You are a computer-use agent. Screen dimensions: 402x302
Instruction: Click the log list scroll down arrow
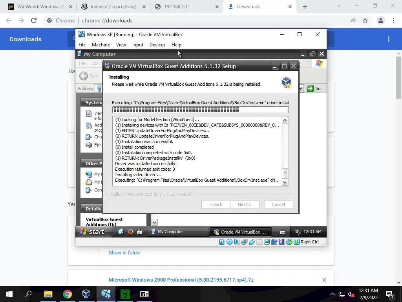pyautogui.click(x=285, y=182)
